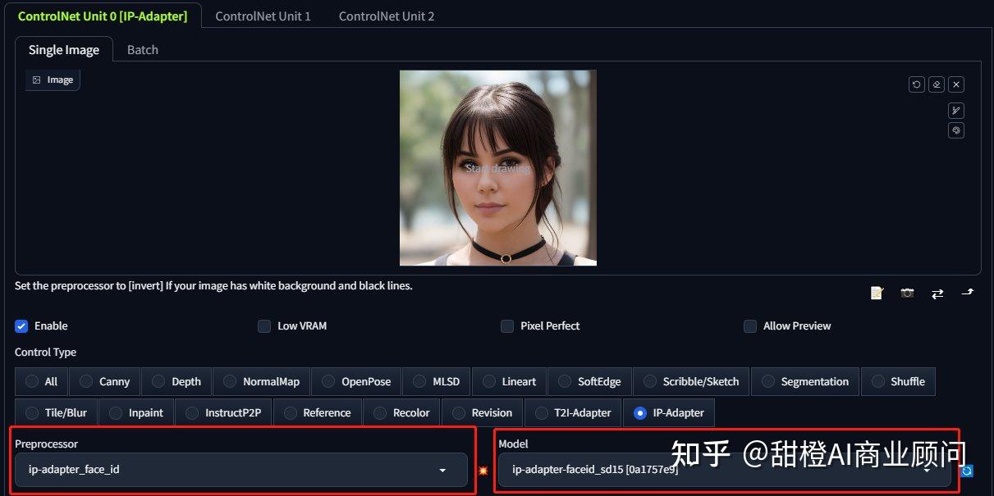Enable webcam input with the camera icon

click(x=907, y=293)
